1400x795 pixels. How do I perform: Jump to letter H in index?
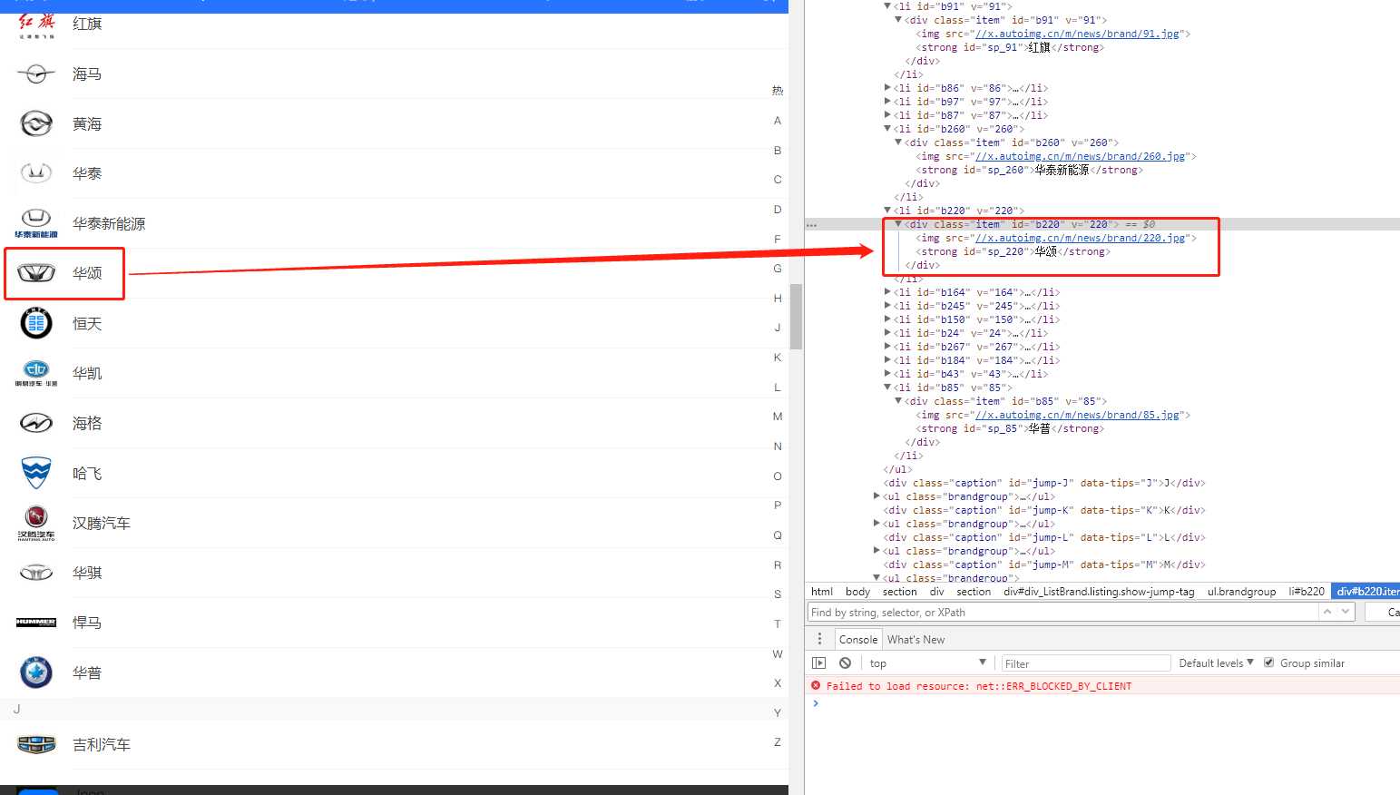click(x=778, y=298)
